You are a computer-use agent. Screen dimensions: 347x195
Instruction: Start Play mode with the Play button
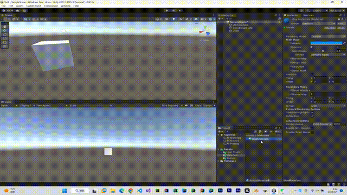pyautogui.click(x=167, y=11)
